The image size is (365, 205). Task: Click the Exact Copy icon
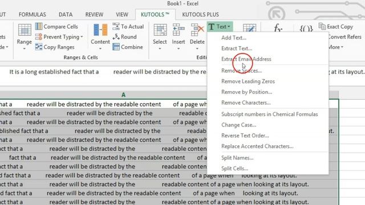pos(322,26)
